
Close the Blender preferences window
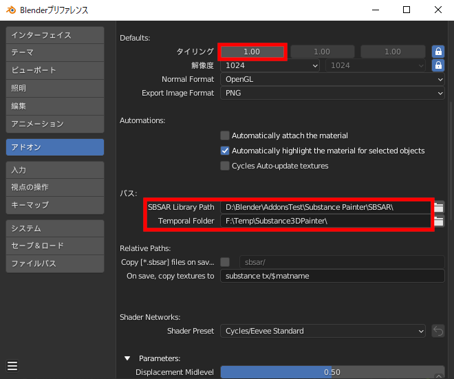click(438, 10)
